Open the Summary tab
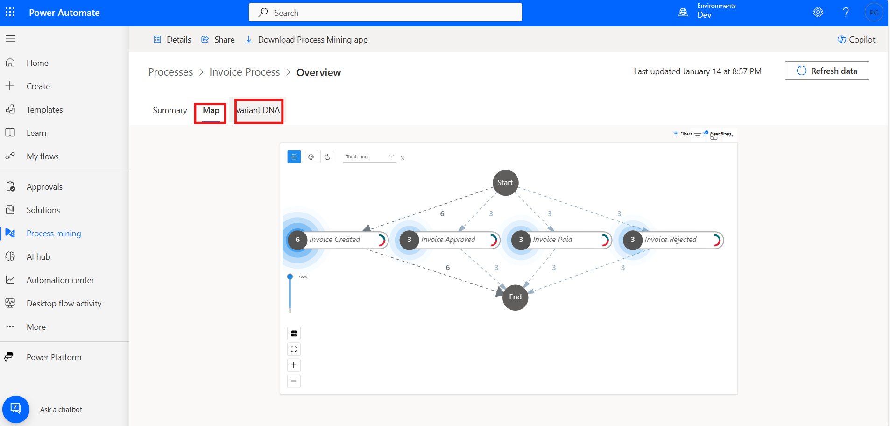 (x=170, y=111)
